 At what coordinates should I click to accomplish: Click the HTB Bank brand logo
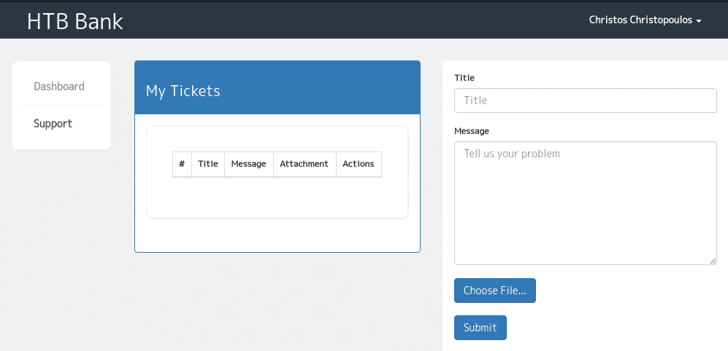pyautogui.click(x=74, y=21)
